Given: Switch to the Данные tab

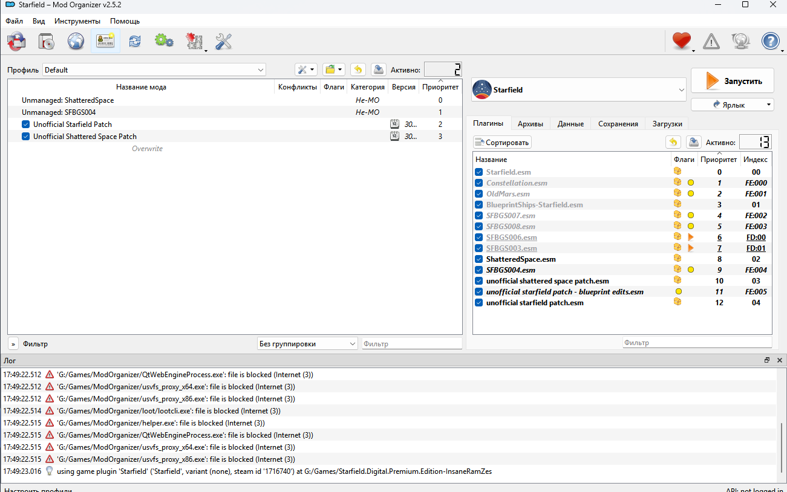Looking at the screenshot, I should 570,123.
